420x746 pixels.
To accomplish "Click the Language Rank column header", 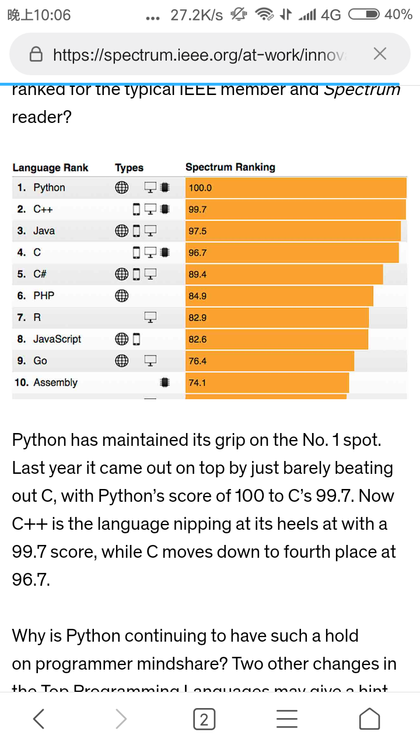I will (x=50, y=168).
